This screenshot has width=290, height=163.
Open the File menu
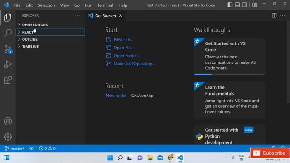tap(17, 5)
